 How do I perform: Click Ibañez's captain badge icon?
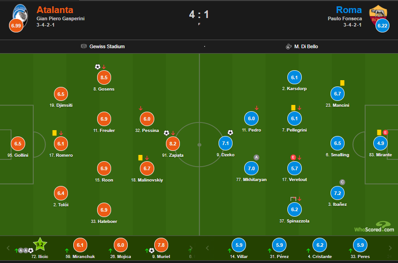pos(342,182)
